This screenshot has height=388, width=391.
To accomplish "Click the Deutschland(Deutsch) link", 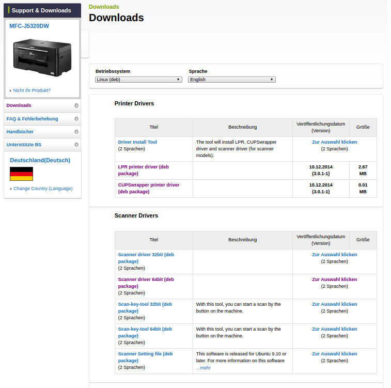I will point(40,160).
